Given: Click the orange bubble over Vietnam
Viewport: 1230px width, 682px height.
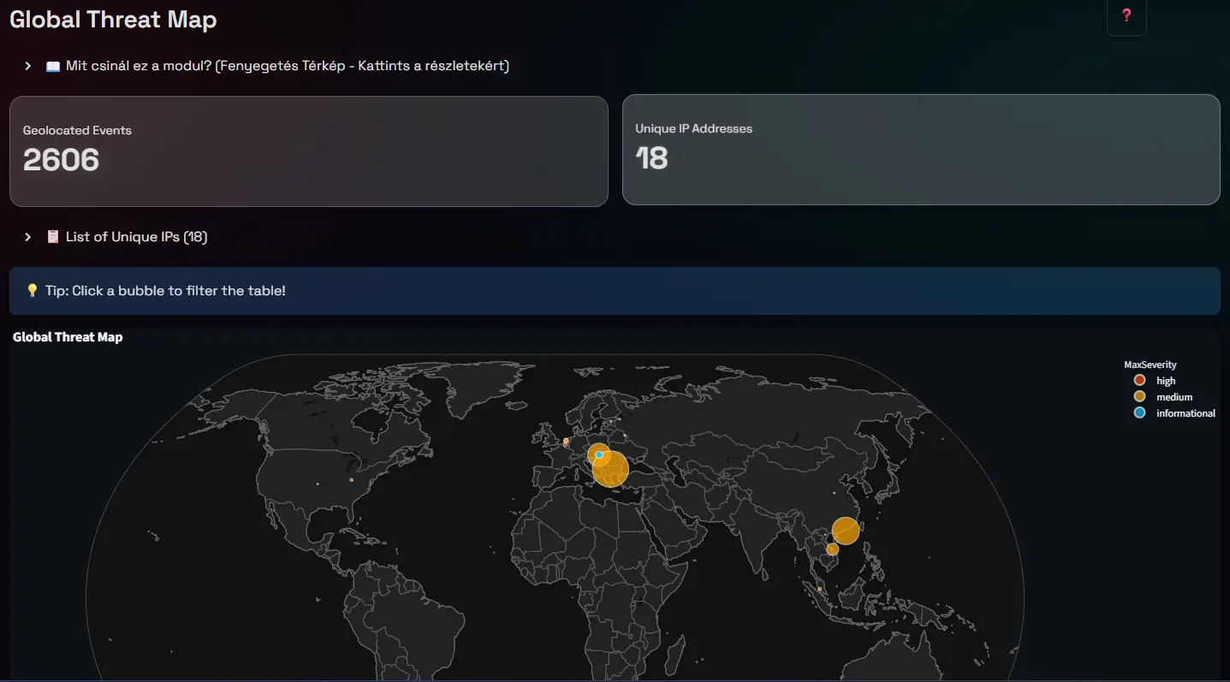Looking at the screenshot, I should pyautogui.click(x=832, y=549).
